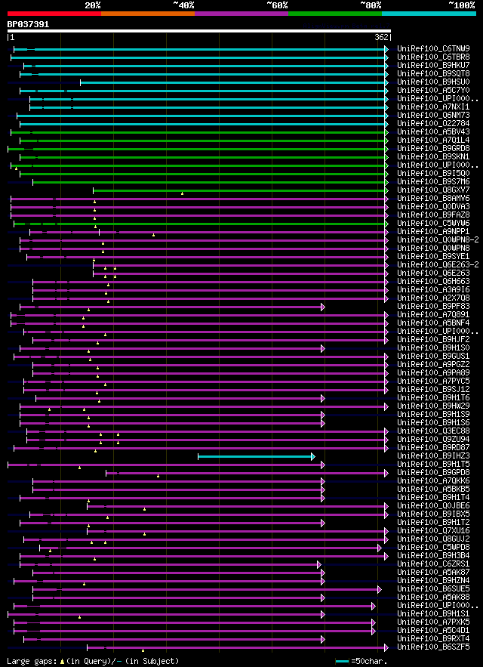
Task: Select the UniRef100_C6ZRS1 entry name
Action: coord(433,564)
